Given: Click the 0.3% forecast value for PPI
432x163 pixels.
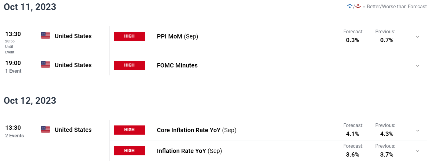Looking at the screenshot, I should 353,40.
